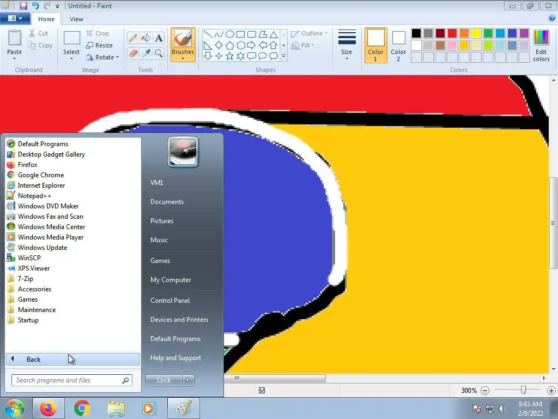
Task: Click the Paste clipboard icon
Action: pos(15,39)
